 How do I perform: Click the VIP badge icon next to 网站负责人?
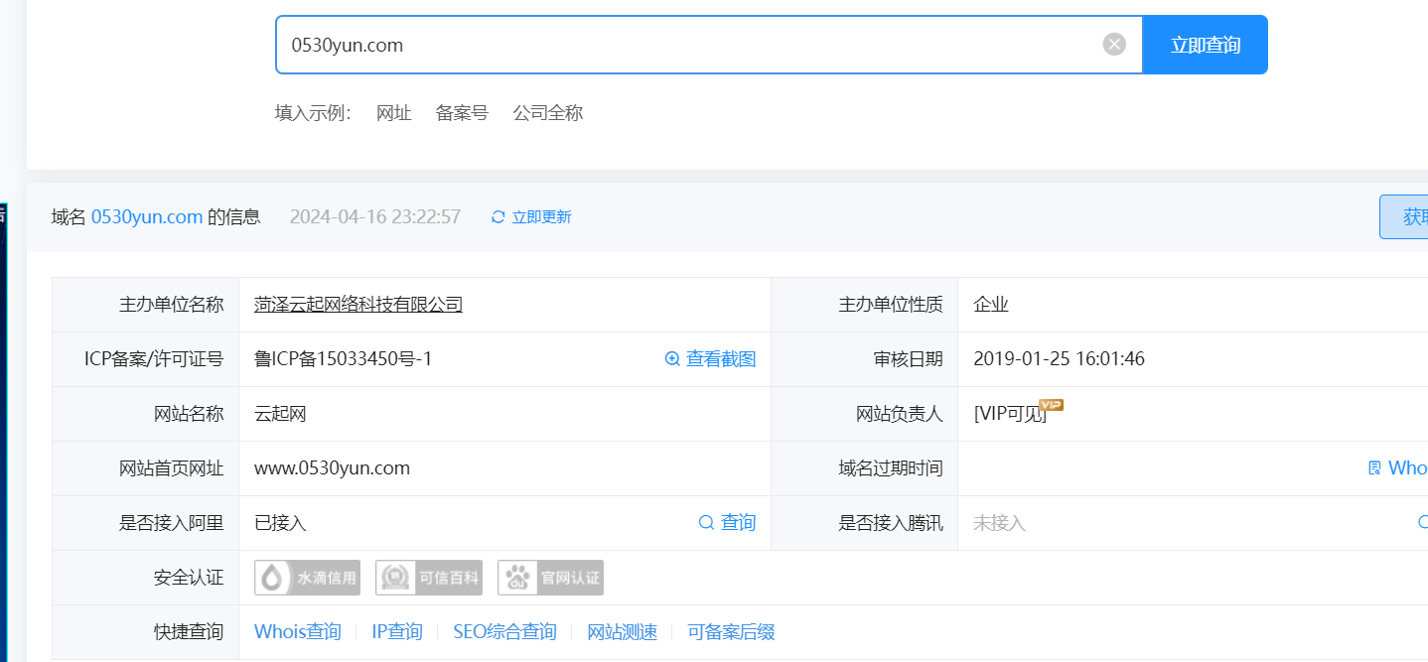tap(1051, 404)
